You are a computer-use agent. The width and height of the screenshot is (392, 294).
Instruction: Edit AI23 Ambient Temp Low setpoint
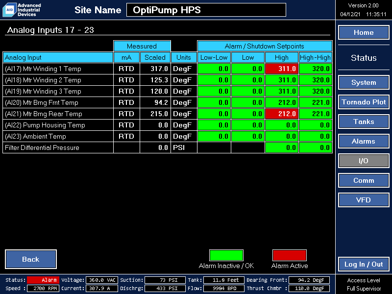point(248,136)
